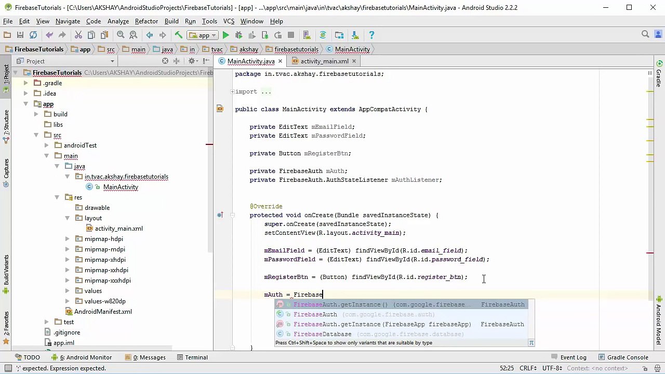
Task: Expand the mipmap-hdpi folder
Action: 67,239
